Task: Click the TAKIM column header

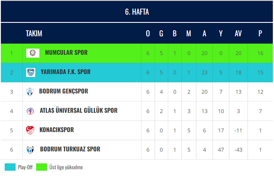Action: point(34,33)
